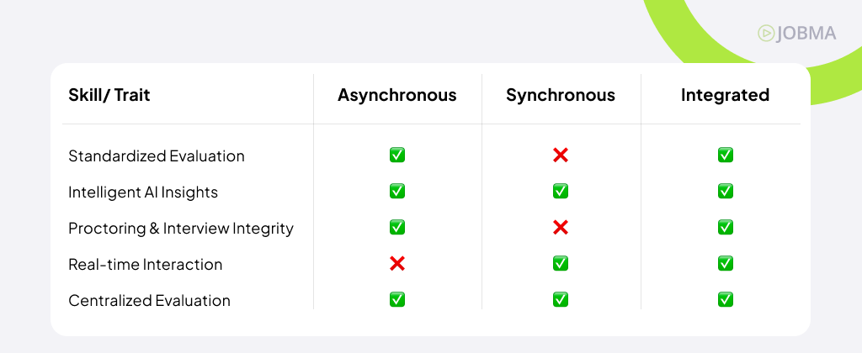Click the green check for Integrated Standardized Evaluation
The image size is (862, 353).
coord(725,155)
